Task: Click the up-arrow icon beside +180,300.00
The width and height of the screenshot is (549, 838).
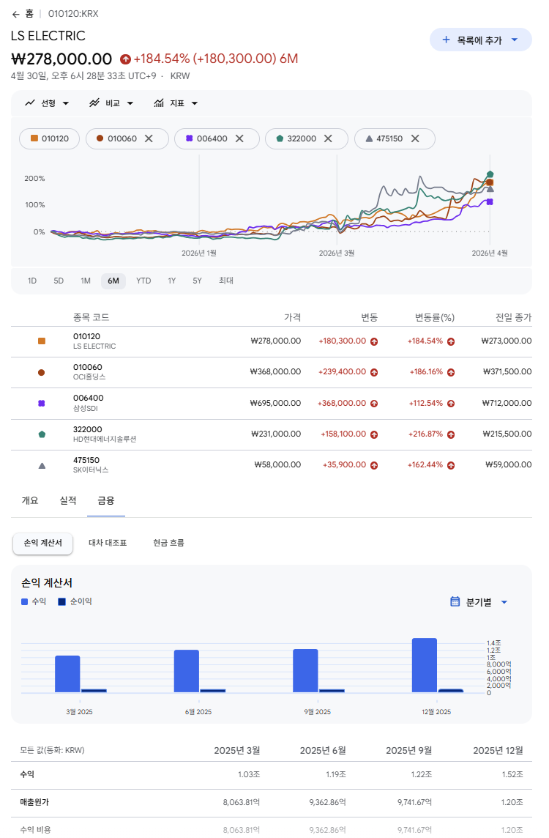Action: click(374, 341)
